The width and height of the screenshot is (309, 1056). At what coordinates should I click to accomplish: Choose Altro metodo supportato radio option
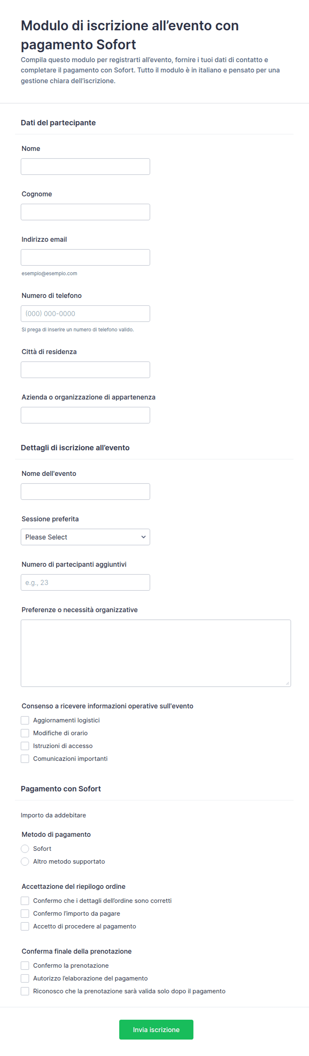point(25,861)
